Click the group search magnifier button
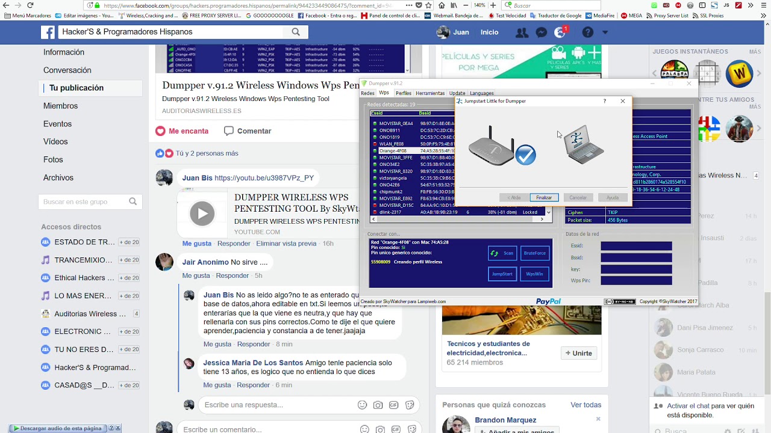Viewport: 771px width, 433px height. click(x=296, y=32)
